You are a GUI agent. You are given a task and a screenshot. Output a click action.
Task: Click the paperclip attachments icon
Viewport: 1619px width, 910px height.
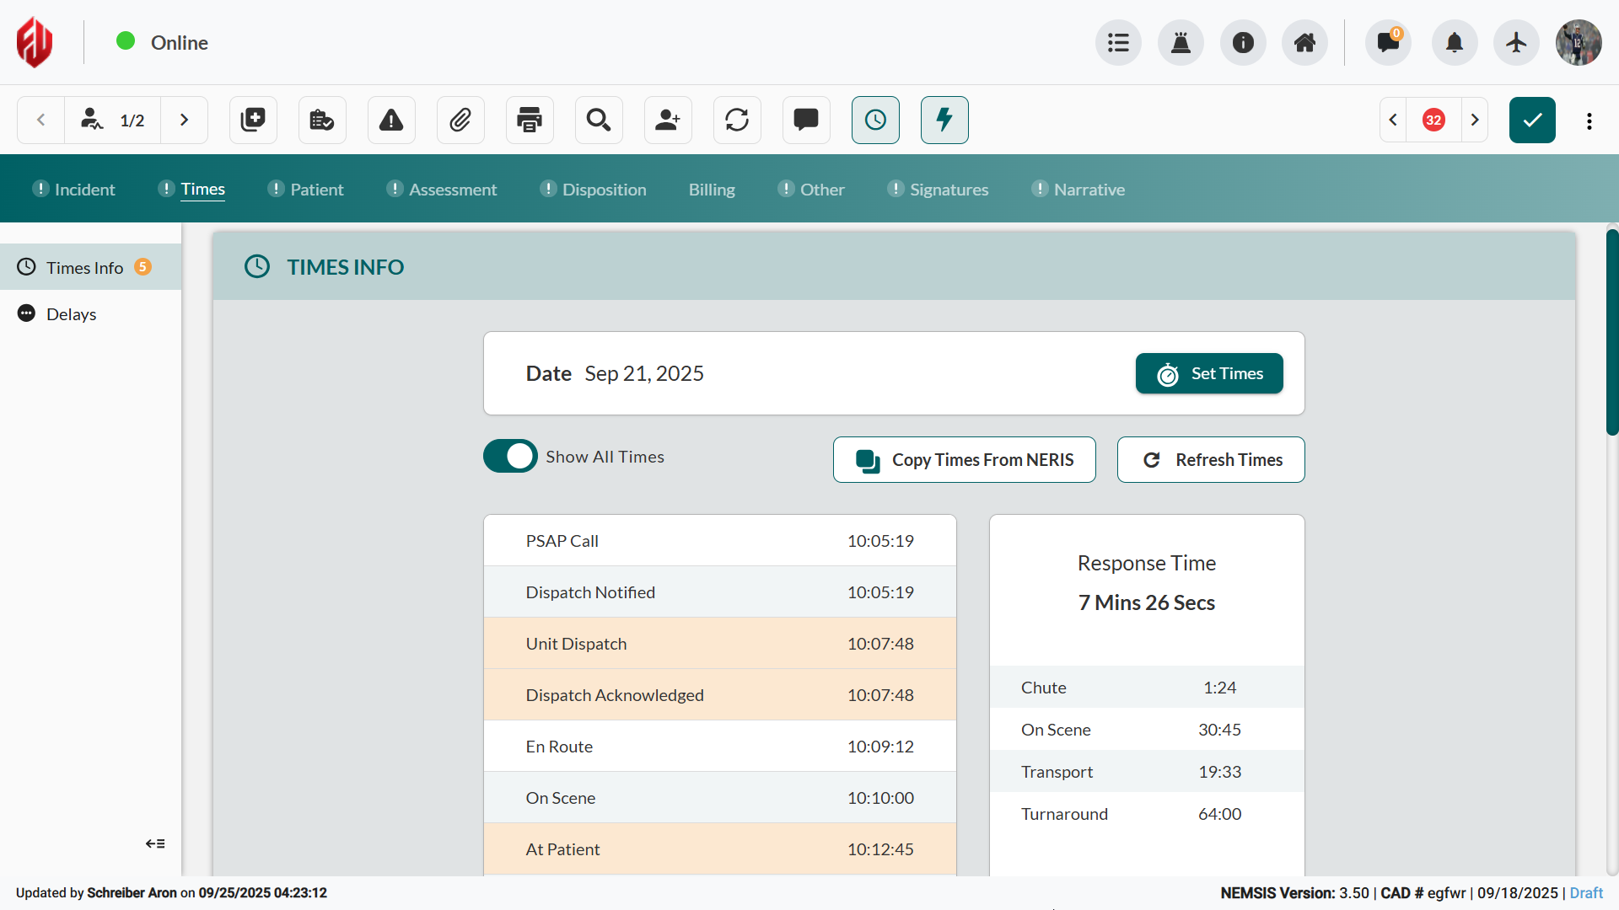point(460,120)
